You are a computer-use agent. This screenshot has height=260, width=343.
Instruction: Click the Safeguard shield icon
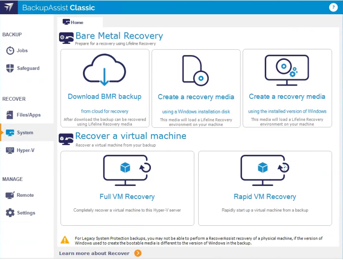10,68
